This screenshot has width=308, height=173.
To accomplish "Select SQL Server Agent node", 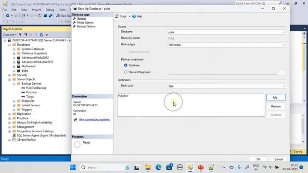I will click(41, 136).
